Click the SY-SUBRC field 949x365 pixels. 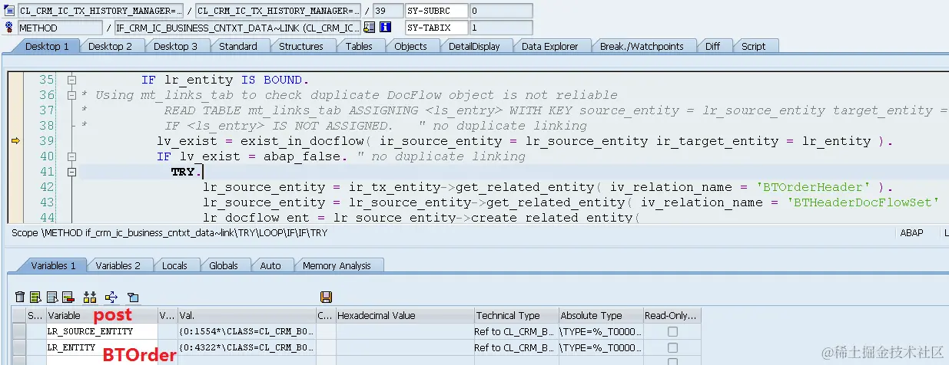(436, 11)
